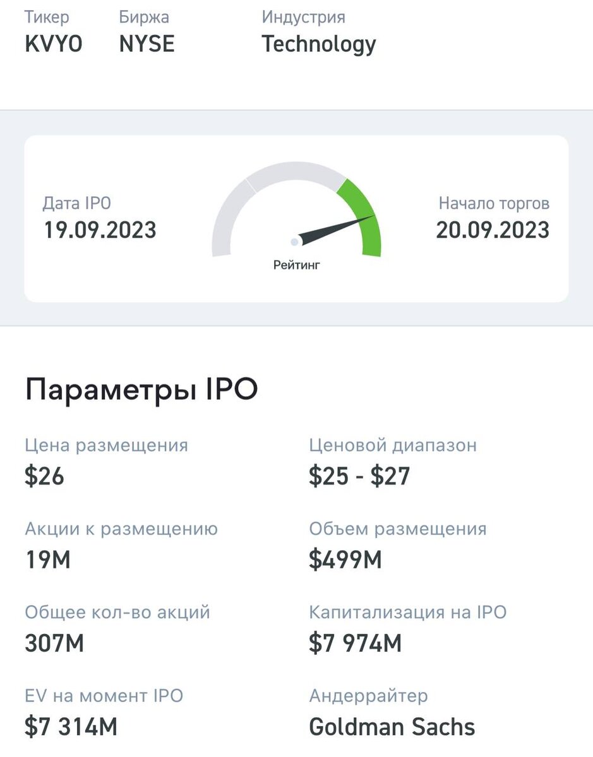The height and width of the screenshot is (757, 593).
Task: Click the Капитализация на IPO label
Action: click(408, 612)
